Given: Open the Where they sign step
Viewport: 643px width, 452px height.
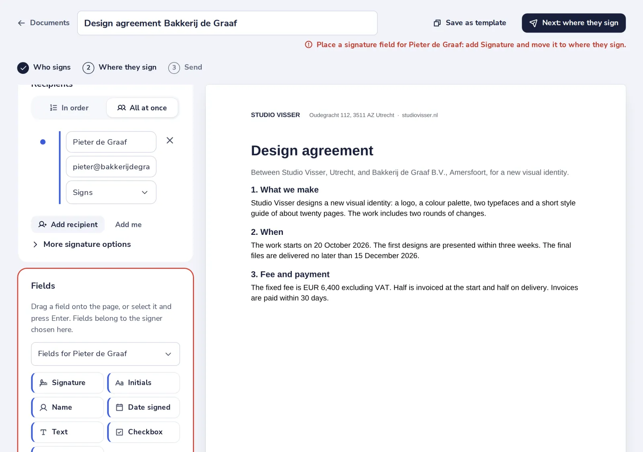Looking at the screenshot, I should 120,67.
